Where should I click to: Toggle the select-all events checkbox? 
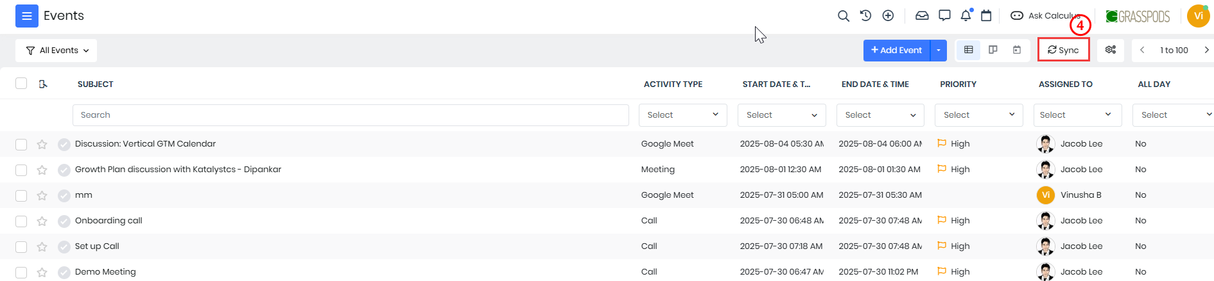[21, 83]
